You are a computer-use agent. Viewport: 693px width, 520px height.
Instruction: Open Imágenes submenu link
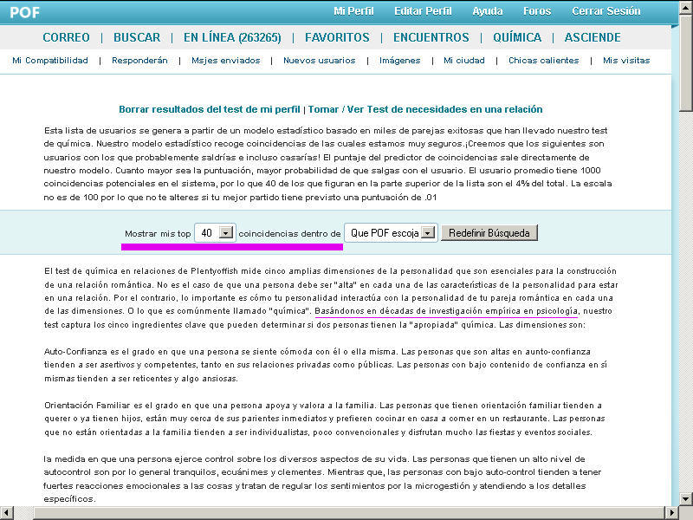coord(400,61)
